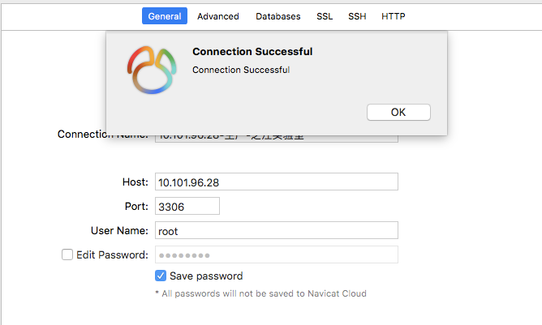Select the SSL tab
Viewport: 542px width, 325px height.
click(325, 16)
